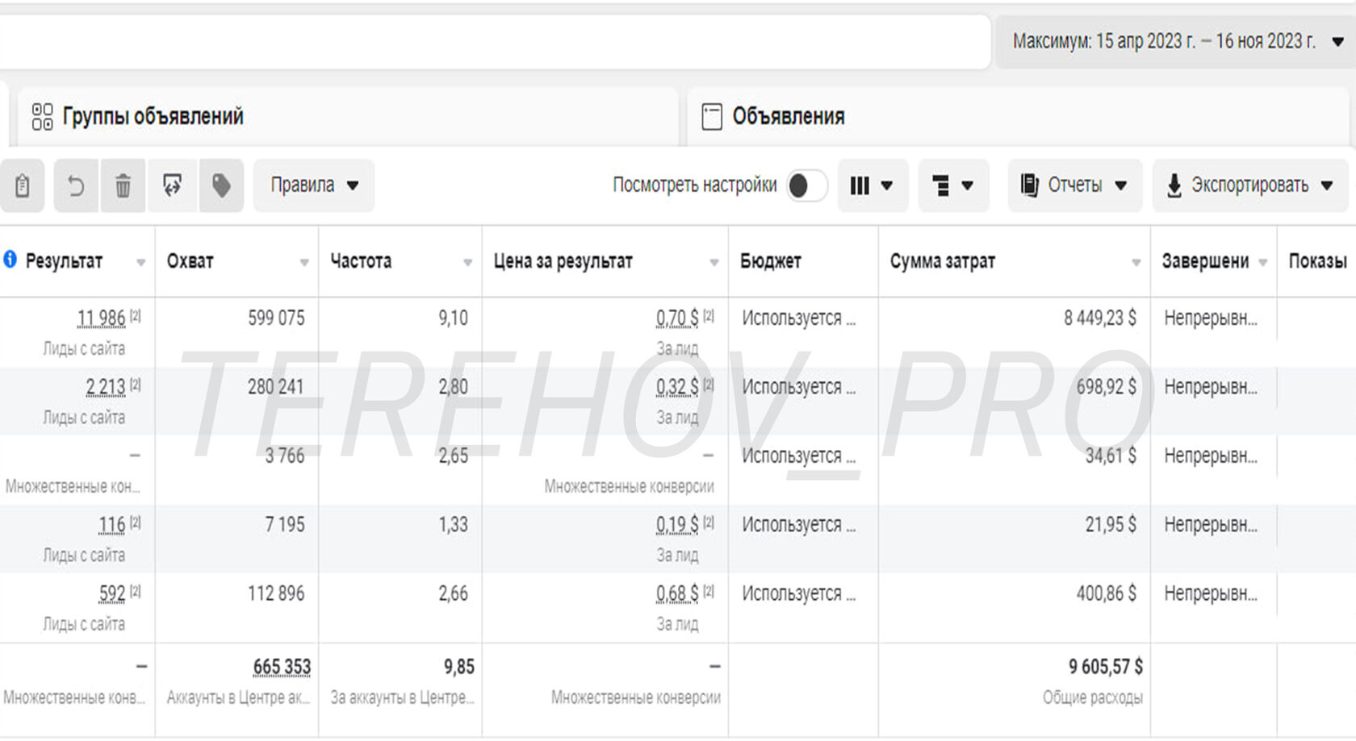This screenshot has width=1356, height=741.
Task: Click the amount spent 400,86 $
Action: point(1107,593)
